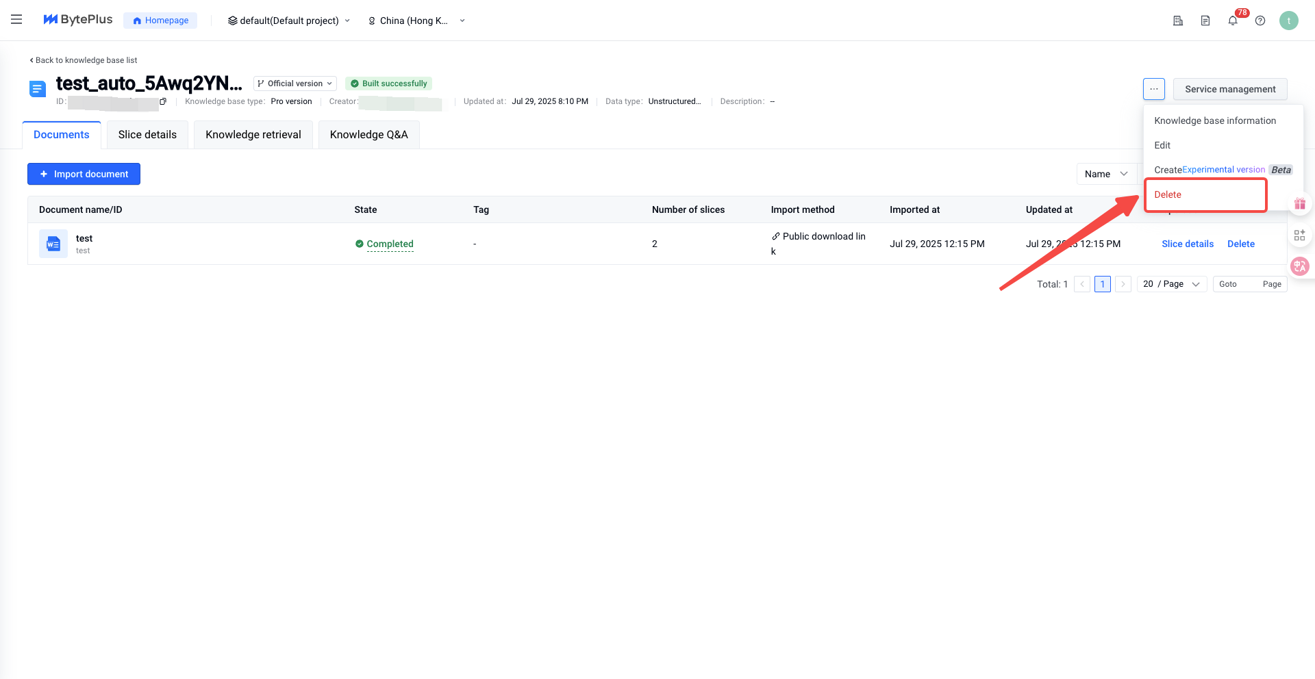
Task: Click the enterprise building icon
Action: point(1178,21)
